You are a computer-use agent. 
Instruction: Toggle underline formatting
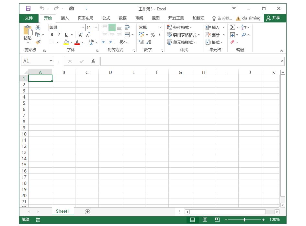66,35
